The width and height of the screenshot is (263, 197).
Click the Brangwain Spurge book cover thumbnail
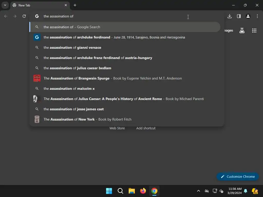(37, 78)
